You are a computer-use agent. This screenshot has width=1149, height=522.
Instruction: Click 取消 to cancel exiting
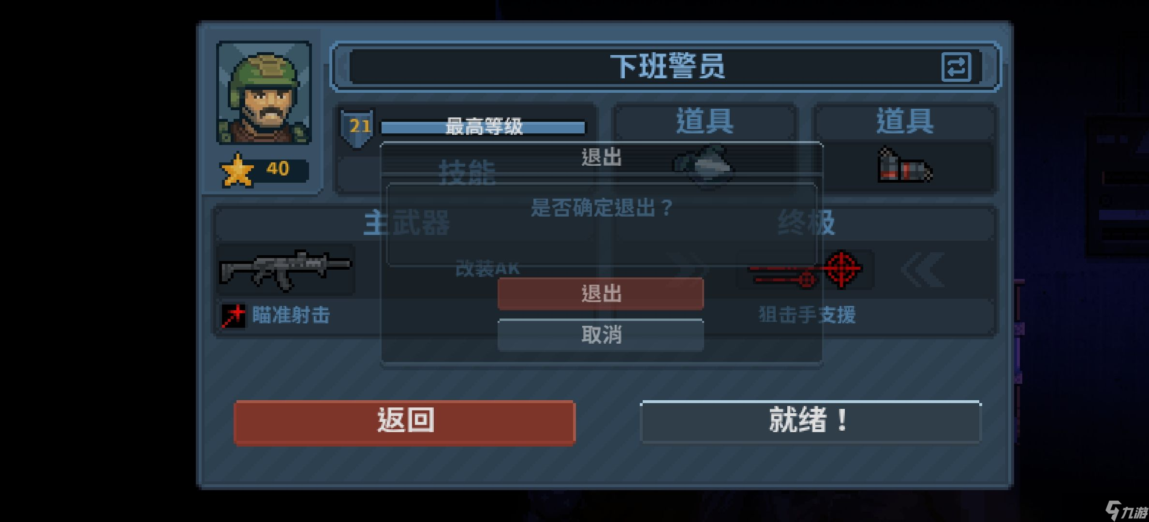[x=601, y=334]
